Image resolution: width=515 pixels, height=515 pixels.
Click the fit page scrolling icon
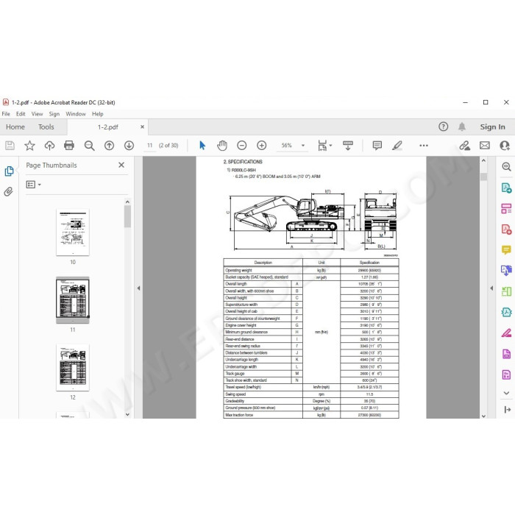[322, 145]
